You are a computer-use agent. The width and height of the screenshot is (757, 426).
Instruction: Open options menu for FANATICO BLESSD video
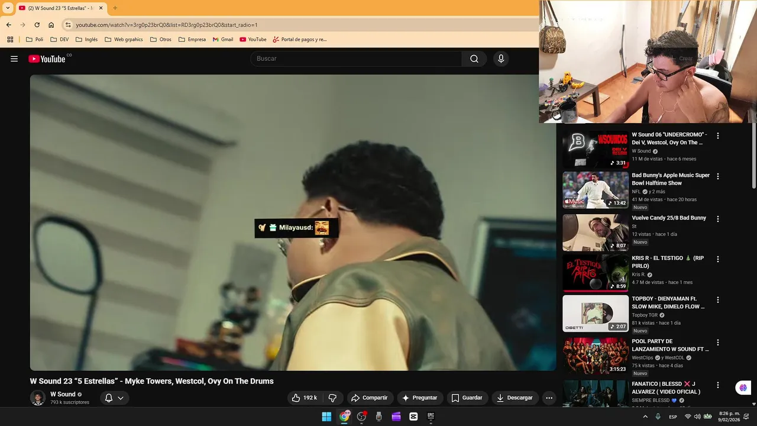coord(718,385)
